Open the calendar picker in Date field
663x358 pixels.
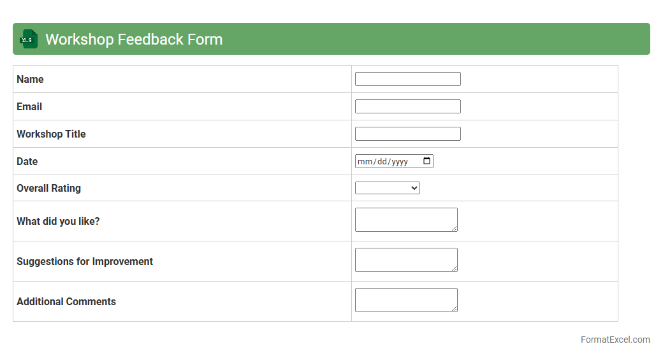click(x=426, y=161)
